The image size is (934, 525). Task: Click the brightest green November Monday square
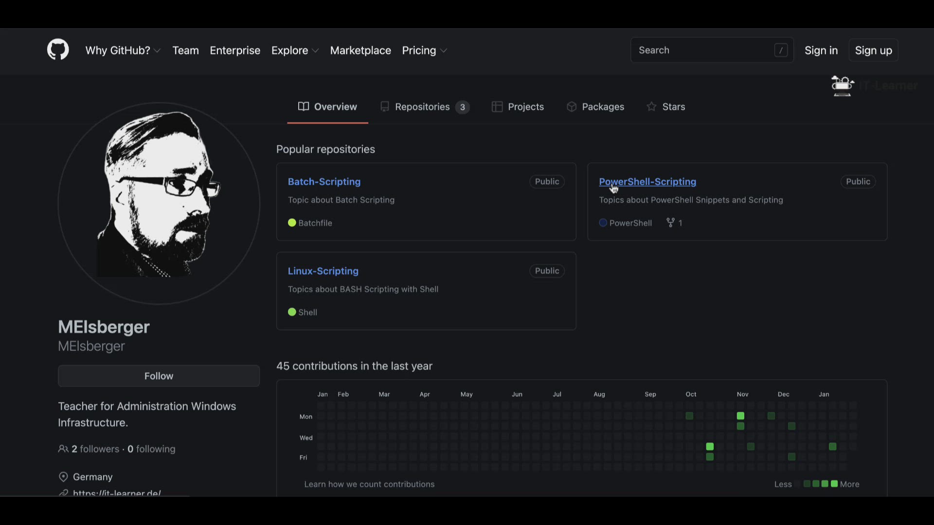click(740, 416)
